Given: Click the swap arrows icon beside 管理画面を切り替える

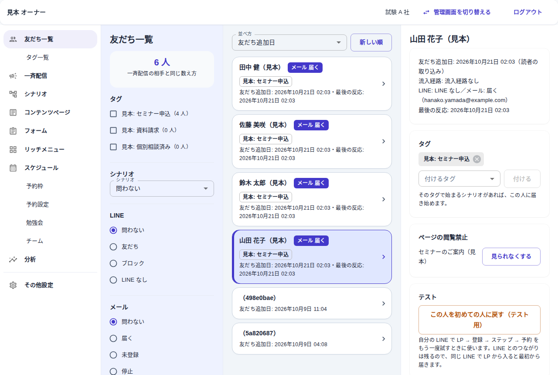Looking at the screenshot, I should pyautogui.click(x=426, y=12).
